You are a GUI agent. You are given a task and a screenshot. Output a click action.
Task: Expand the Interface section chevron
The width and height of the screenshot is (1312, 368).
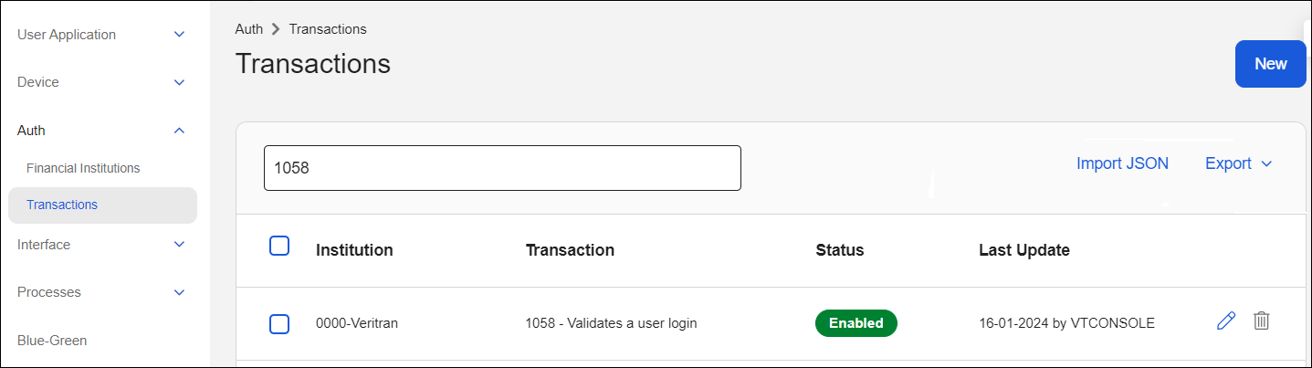click(180, 245)
